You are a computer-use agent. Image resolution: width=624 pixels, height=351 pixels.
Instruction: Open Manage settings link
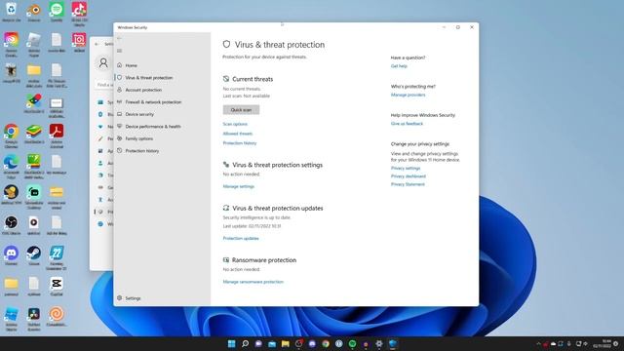tap(238, 186)
